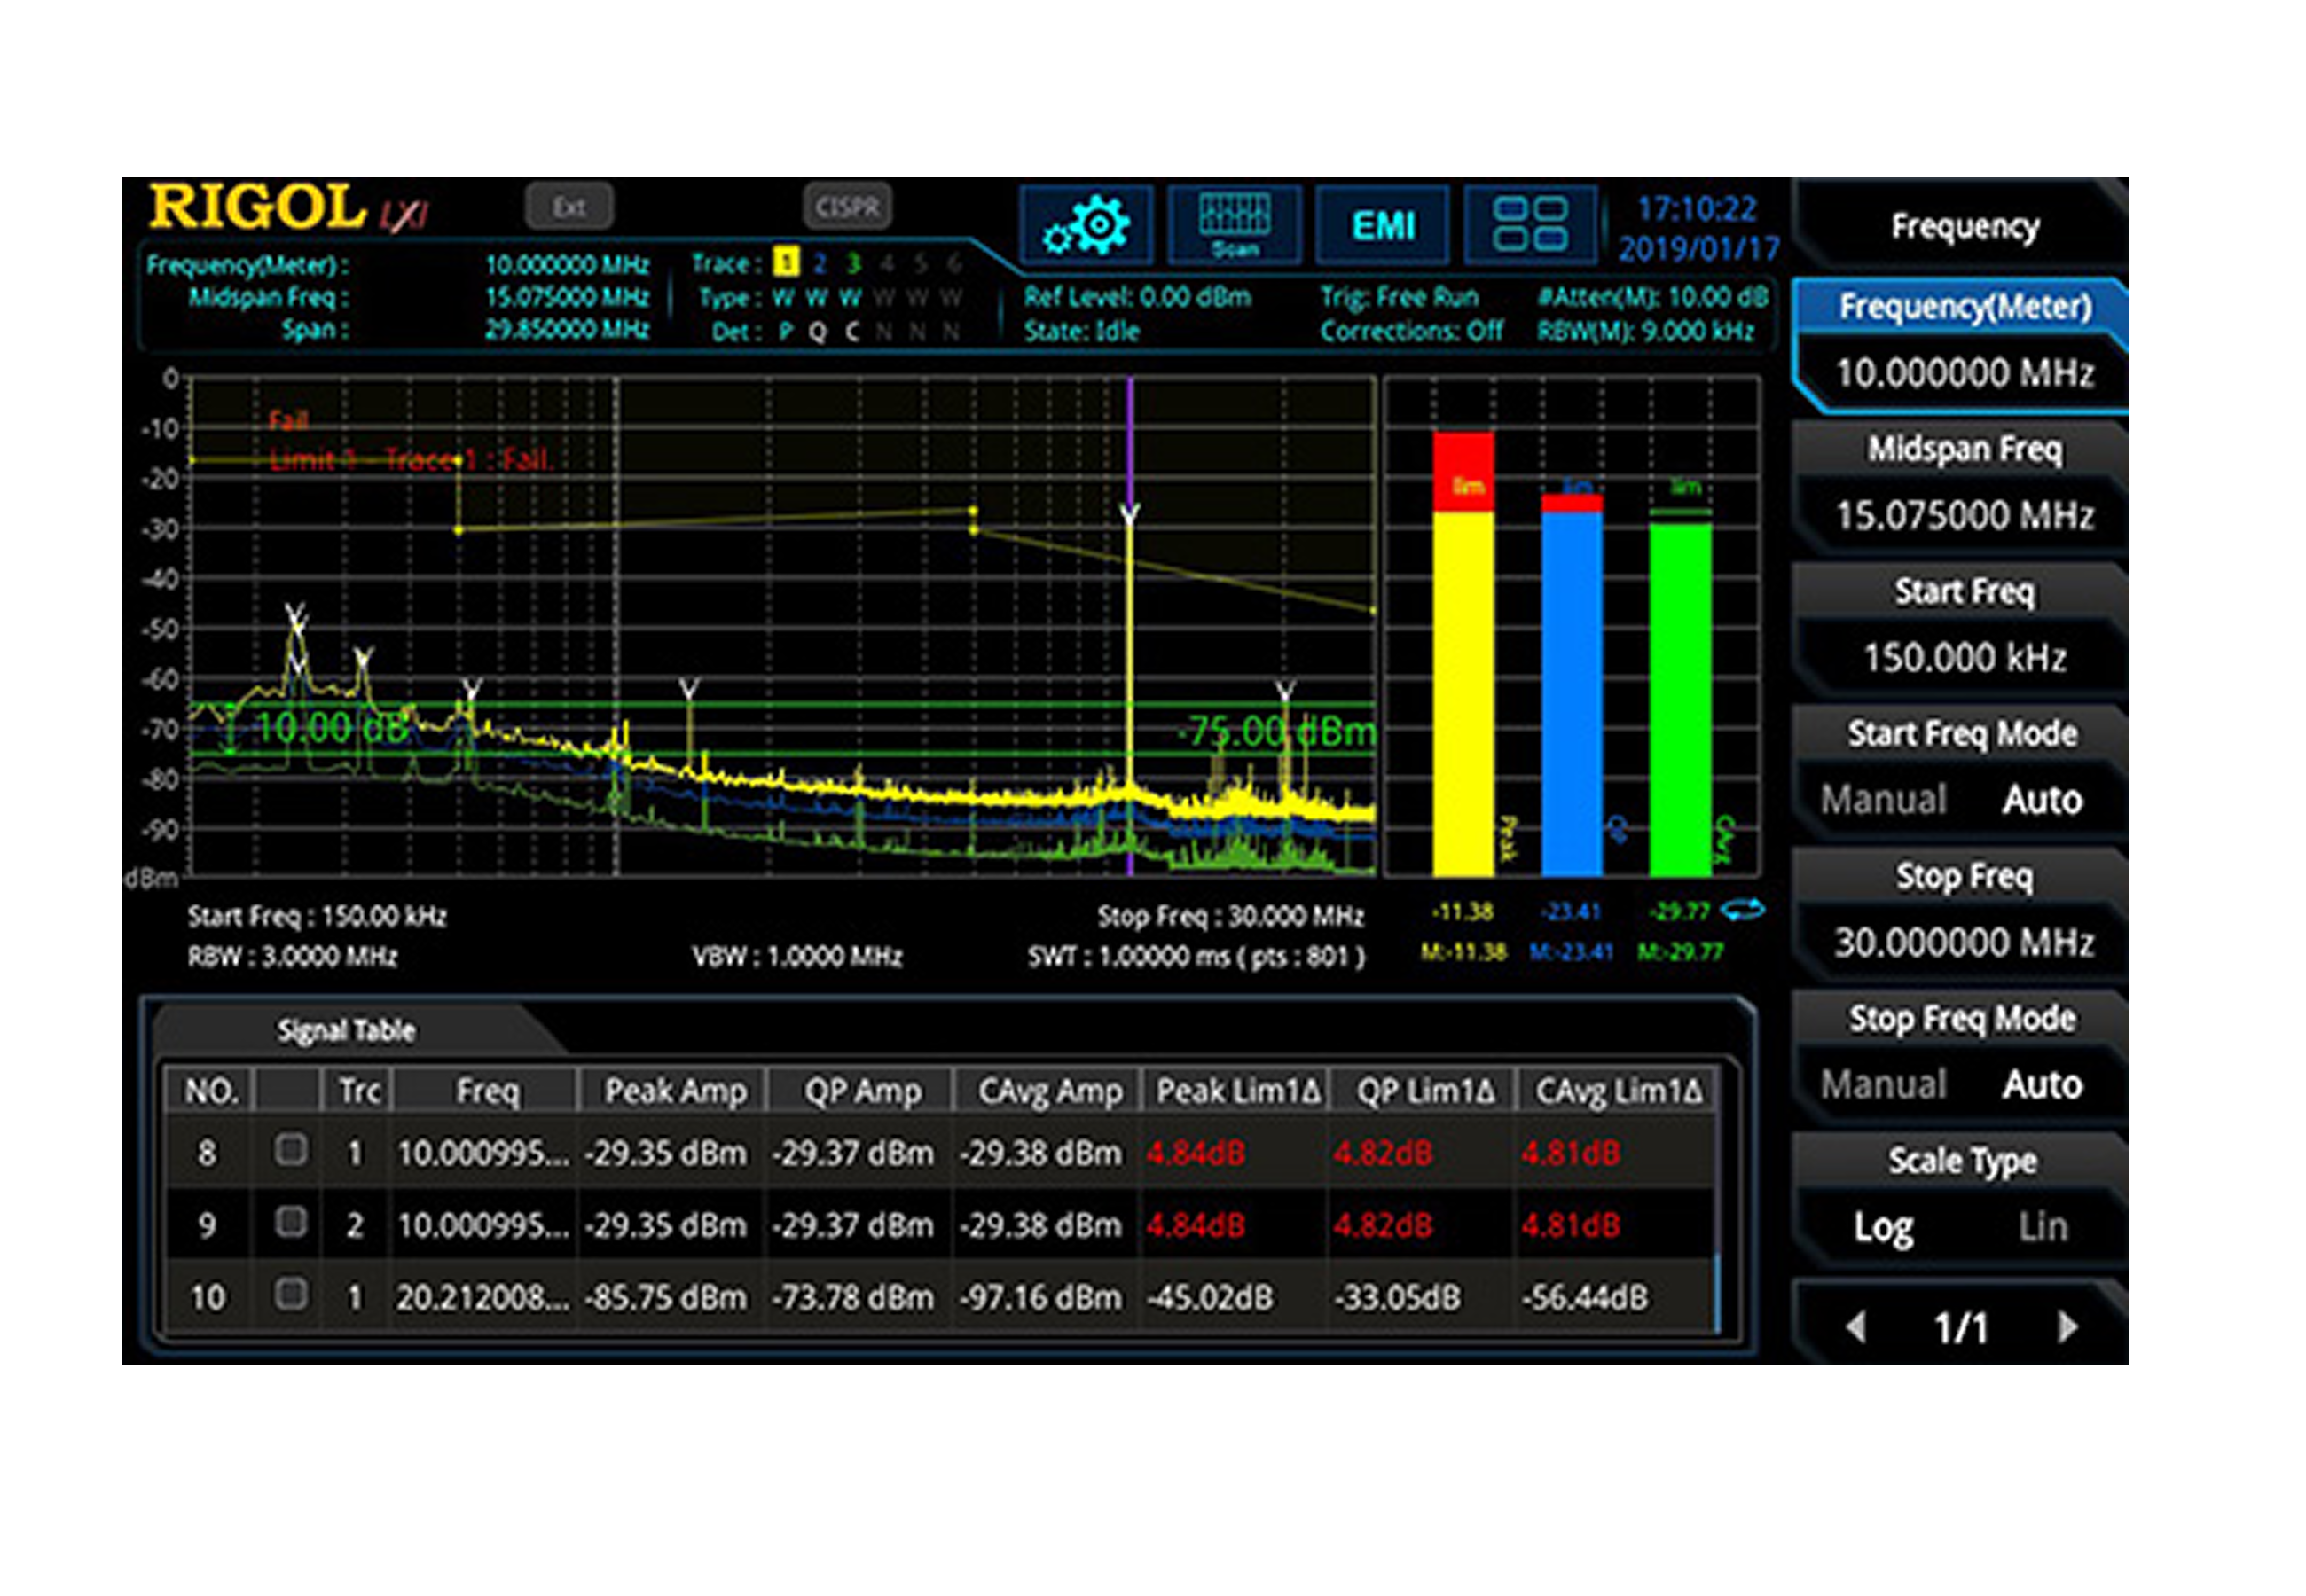Open the Signal Table tab
Screen dimensions: 2306x1596
click(x=346, y=1030)
